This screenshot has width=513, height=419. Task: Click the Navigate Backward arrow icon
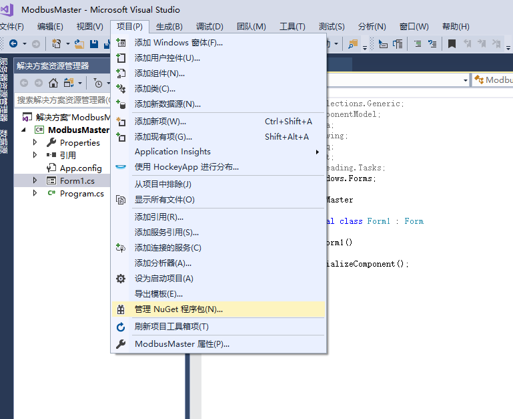(x=13, y=44)
